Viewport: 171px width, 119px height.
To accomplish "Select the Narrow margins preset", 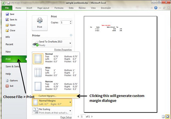I will [56, 86].
